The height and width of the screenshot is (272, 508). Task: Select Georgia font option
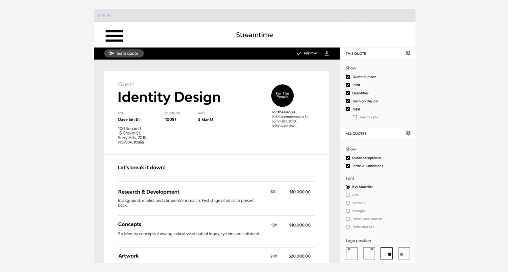tap(348, 211)
